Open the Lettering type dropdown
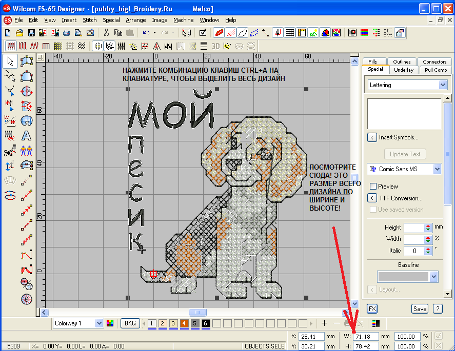Viewport: 455px width, 351px height. tap(443, 85)
